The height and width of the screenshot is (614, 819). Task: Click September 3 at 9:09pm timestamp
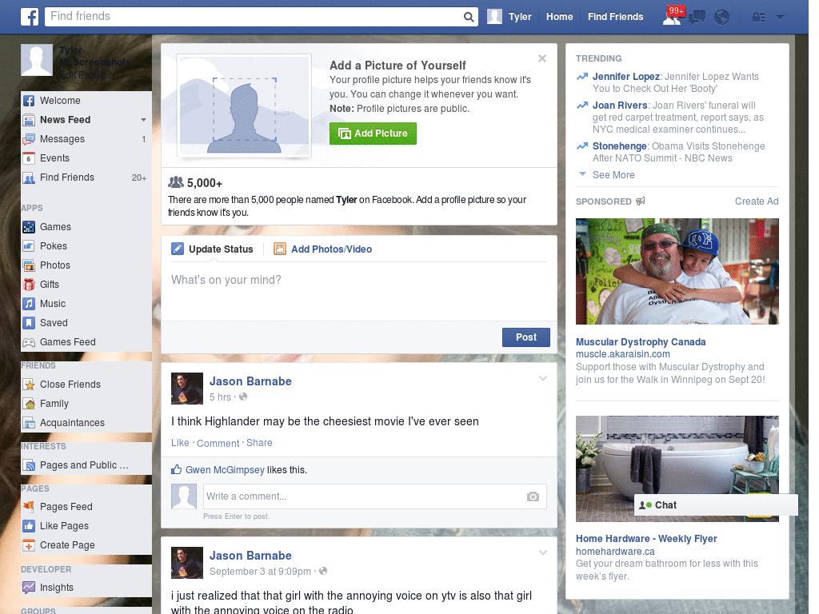click(260, 571)
